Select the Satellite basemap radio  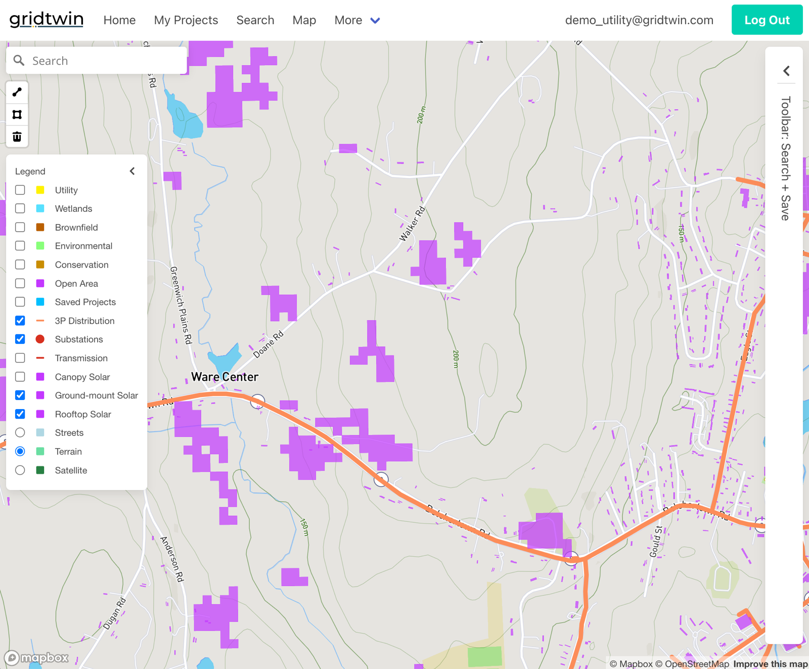coord(20,470)
